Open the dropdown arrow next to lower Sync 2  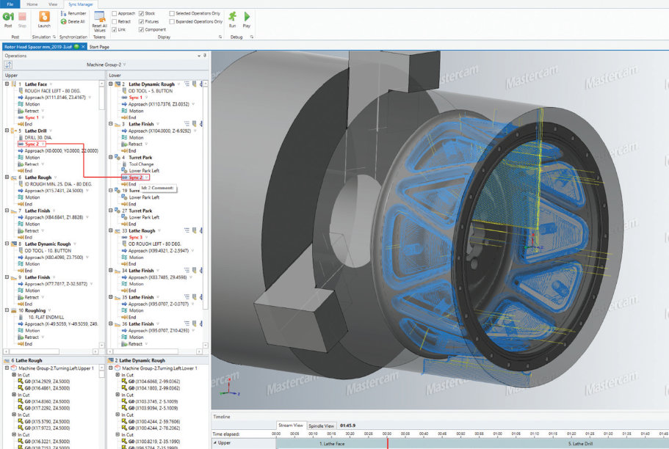pyautogui.click(x=146, y=178)
